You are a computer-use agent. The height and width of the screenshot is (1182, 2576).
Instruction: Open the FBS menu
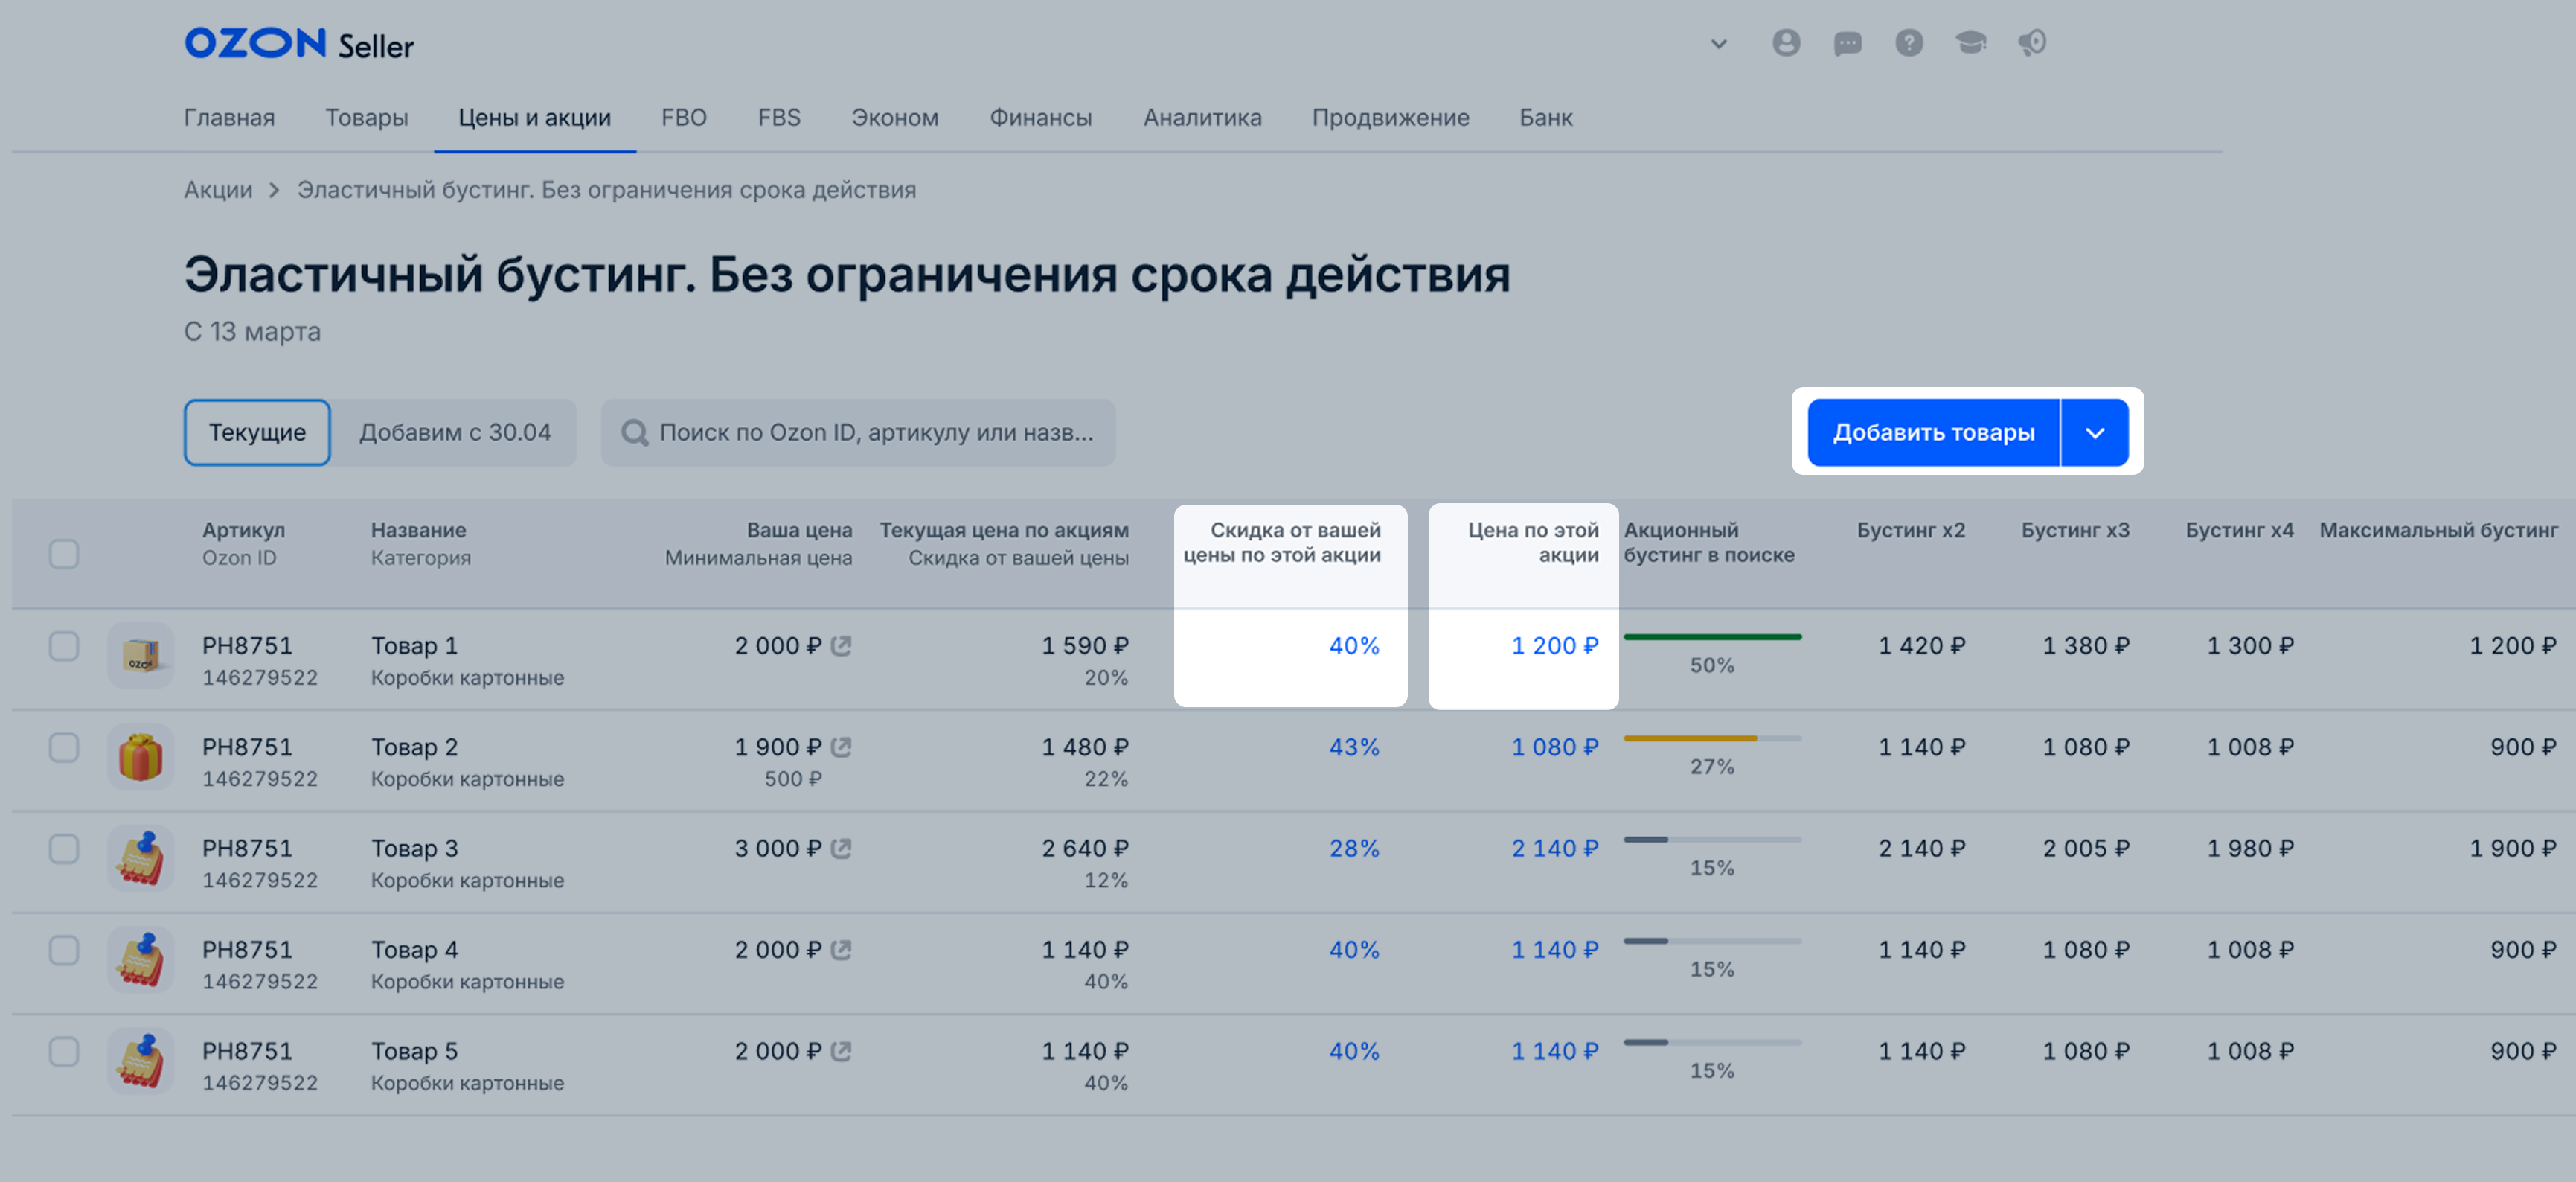tap(779, 118)
